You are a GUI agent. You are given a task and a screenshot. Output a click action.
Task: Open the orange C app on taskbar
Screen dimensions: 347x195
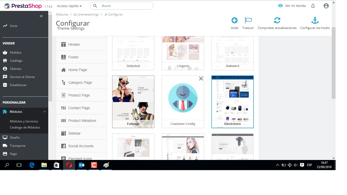click(94, 165)
